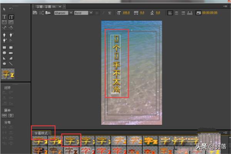Toggle underline text formatting
231x154 pixels.
tap(110, 13)
